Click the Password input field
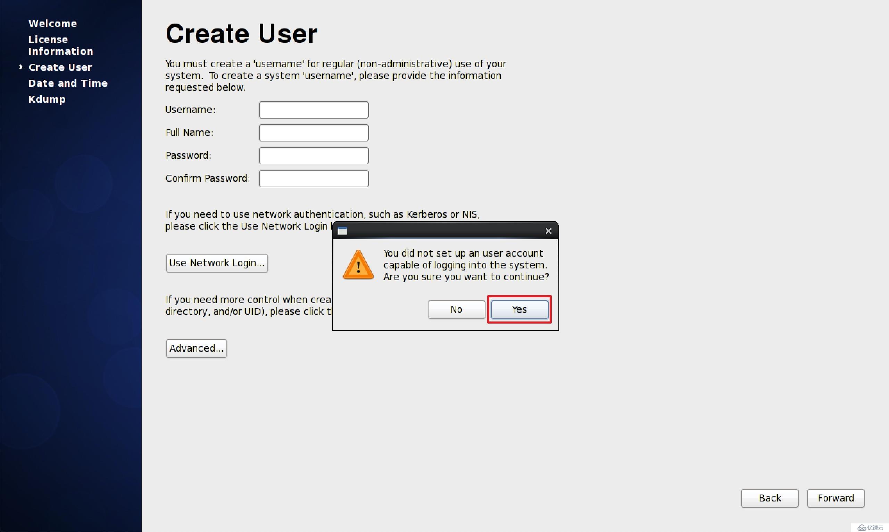 (x=313, y=155)
